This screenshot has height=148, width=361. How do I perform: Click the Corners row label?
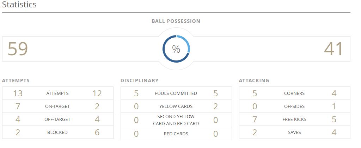(x=294, y=94)
